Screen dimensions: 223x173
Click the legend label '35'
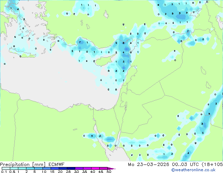[x=84, y=172]
